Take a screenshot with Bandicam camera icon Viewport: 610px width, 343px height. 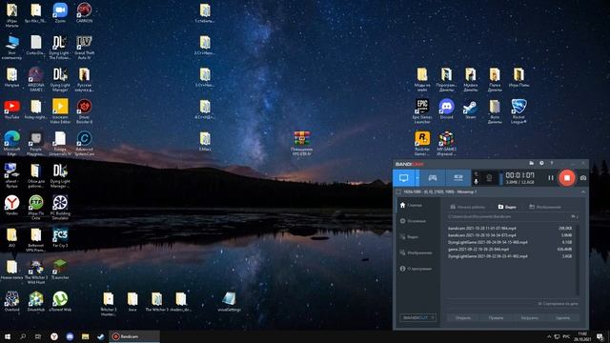coord(582,178)
